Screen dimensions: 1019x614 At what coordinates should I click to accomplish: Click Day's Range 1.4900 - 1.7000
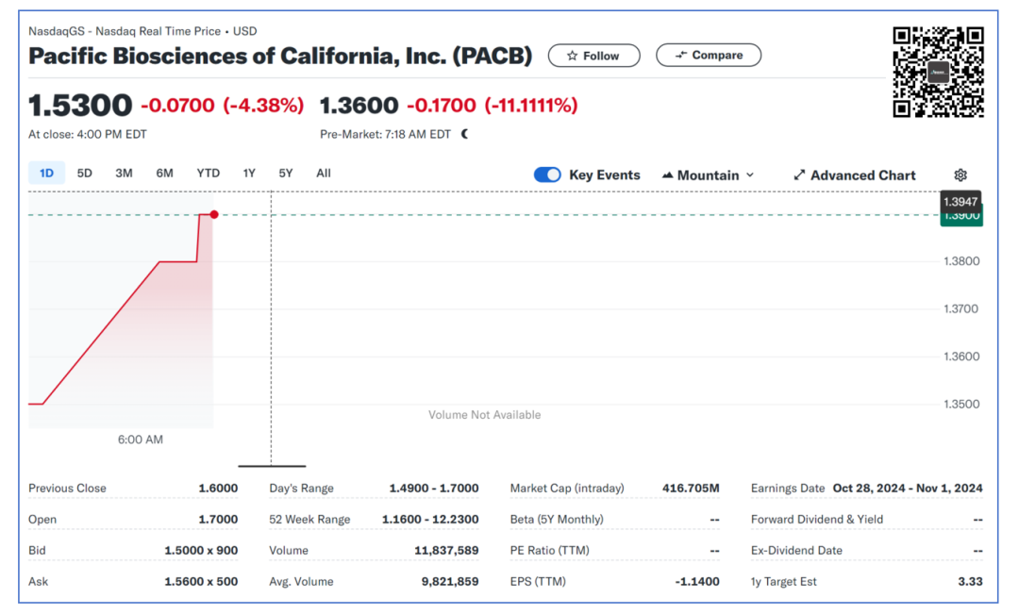coord(433,488)
